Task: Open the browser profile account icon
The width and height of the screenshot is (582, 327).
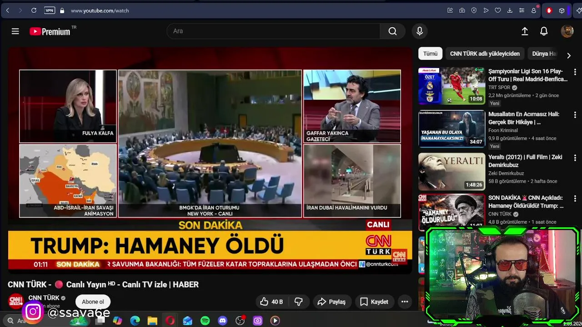Action: click(534, 10)
